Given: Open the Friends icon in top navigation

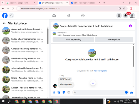Looking at the screenshot, I should click(68, 16).
